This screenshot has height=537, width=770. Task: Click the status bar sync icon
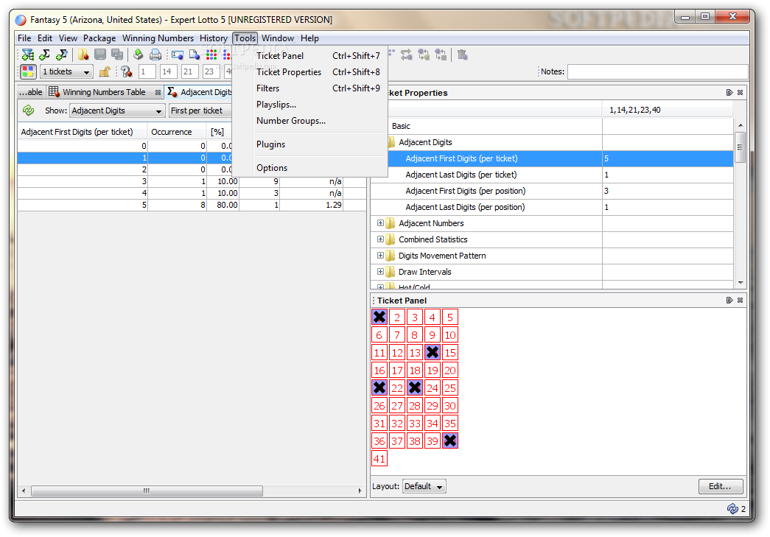[732, 508]
